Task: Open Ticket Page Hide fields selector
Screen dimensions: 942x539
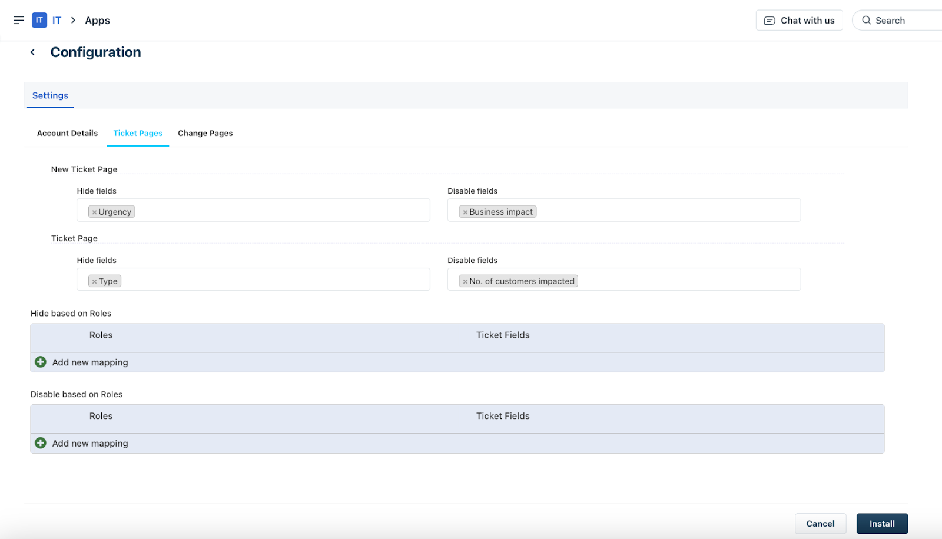Action: click(253, 280)
